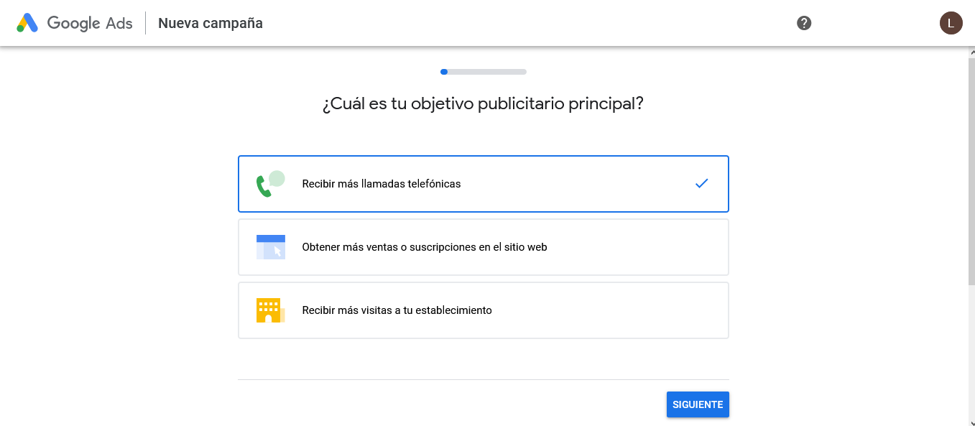Click the yellow storefront icon
Image resolution: width=975 pixels, height=426 pixels.
(x=269, y=310)
